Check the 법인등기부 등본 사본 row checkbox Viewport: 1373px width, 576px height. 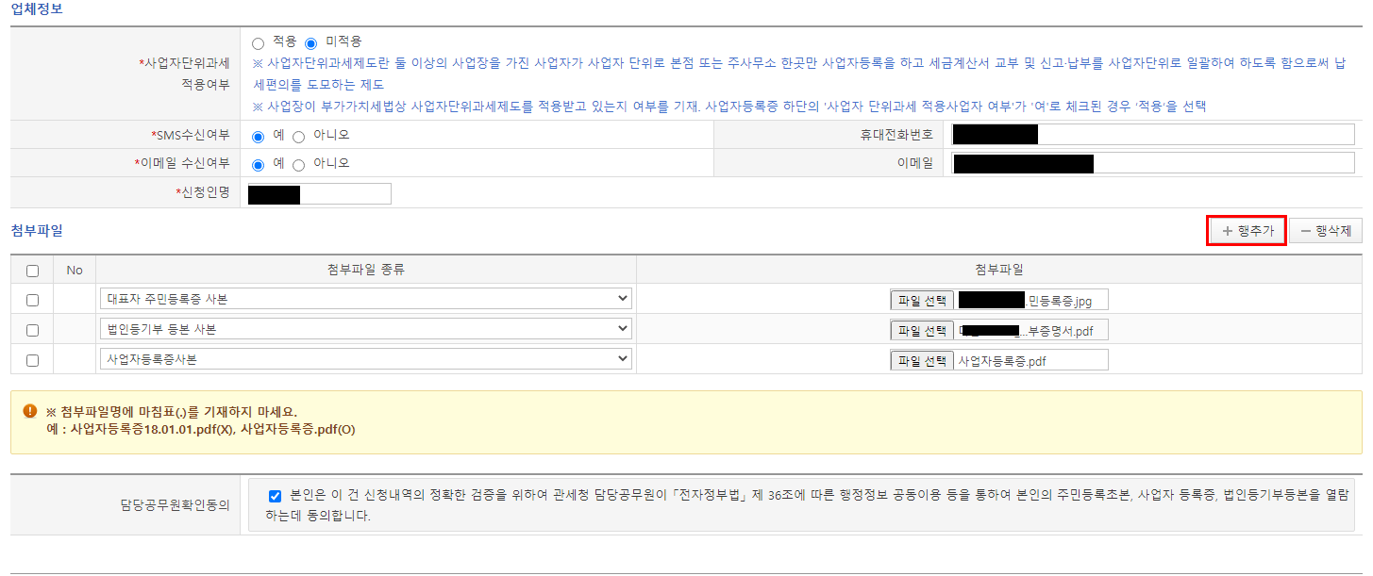tap(32, 330)
